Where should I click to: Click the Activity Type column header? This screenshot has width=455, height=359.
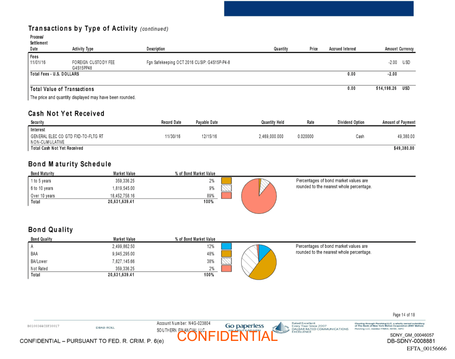click(x=83, y=49)
